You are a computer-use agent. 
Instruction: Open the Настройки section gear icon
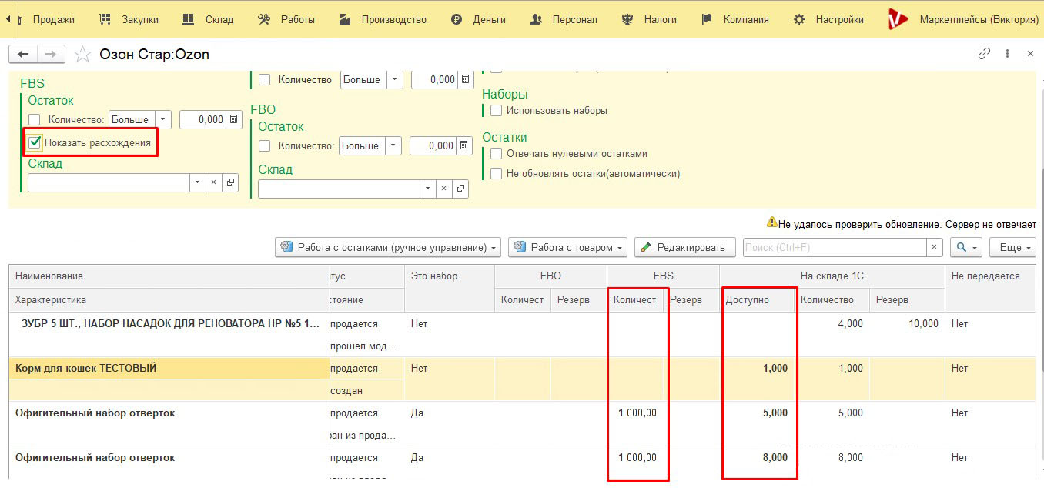828,19
